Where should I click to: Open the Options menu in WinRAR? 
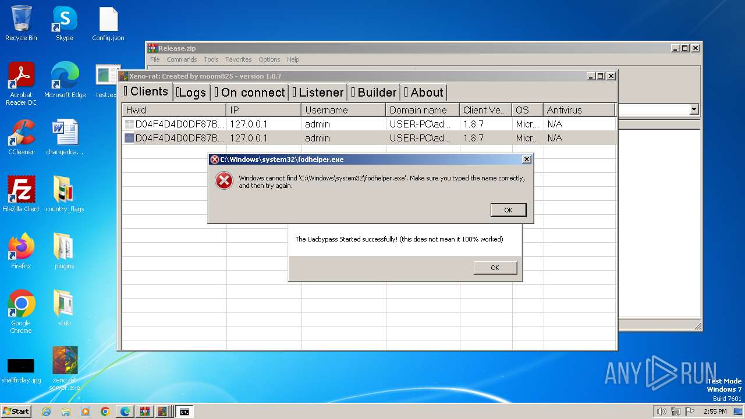(269, 59)
